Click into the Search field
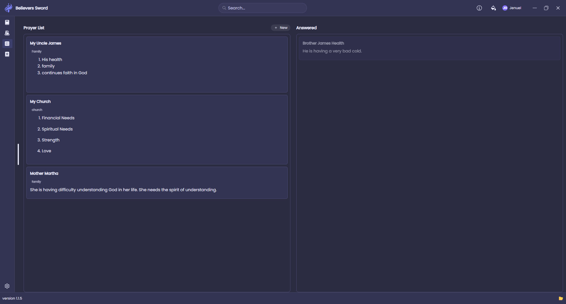This screenshot has height=304, width=566. (x=262, y=8)
